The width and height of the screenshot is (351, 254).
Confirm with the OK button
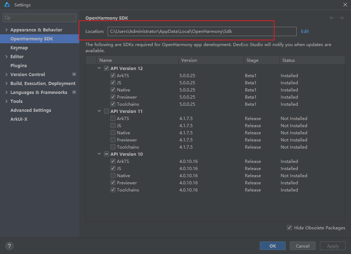pos(273,246)
